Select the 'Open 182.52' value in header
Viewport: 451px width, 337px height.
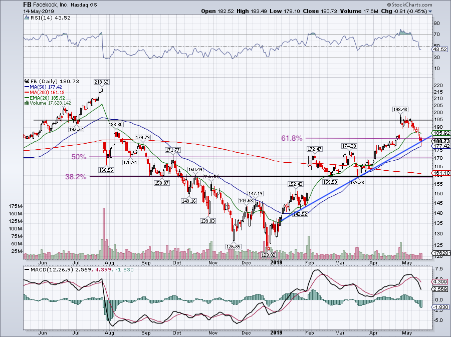pos(217,11)
